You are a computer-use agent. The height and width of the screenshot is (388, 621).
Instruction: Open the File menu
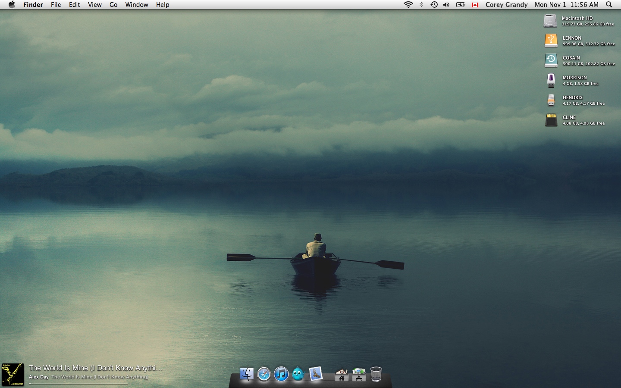(56, 5)
